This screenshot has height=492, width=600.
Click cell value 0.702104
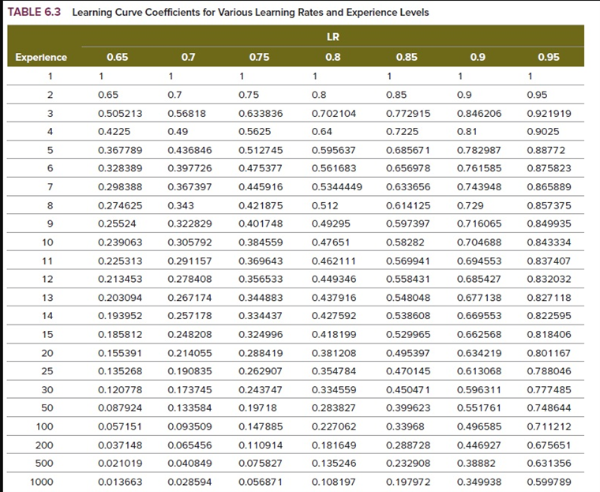coord(334,114)
